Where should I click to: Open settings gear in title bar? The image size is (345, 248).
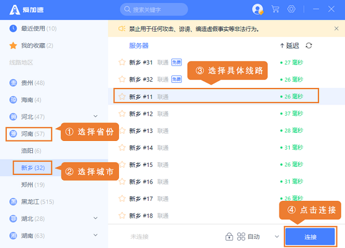click(x=292, y=9)
